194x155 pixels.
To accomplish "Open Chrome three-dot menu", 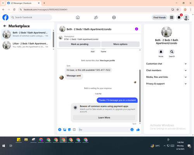I will coord(191,10).
